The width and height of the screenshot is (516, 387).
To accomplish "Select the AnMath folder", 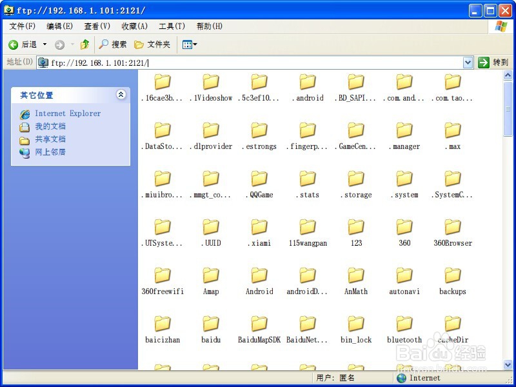I will pos(356,281).
